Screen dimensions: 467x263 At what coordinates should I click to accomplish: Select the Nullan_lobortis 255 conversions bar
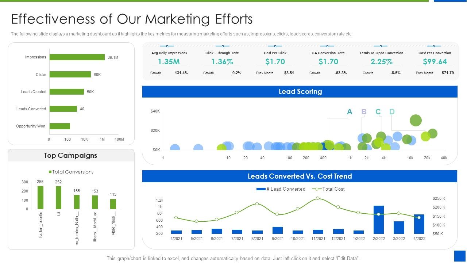click(x=40, y=197)
